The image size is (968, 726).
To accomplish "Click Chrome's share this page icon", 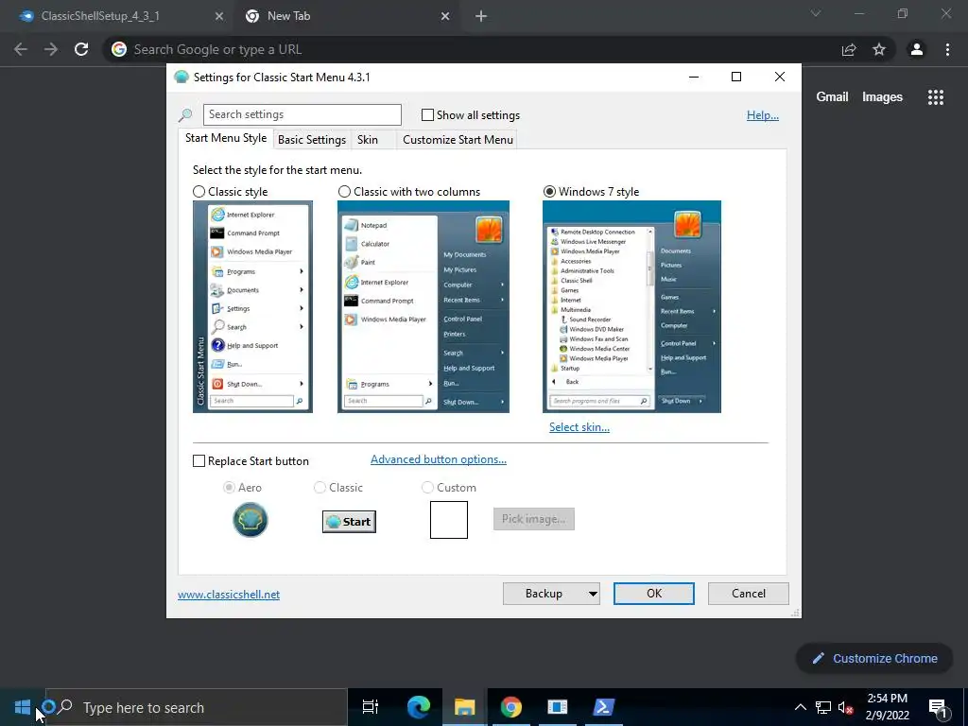I will click(849, 49).
